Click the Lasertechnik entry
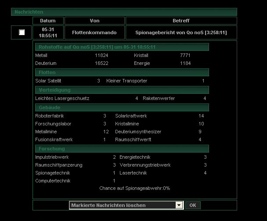 pos(133,173)
